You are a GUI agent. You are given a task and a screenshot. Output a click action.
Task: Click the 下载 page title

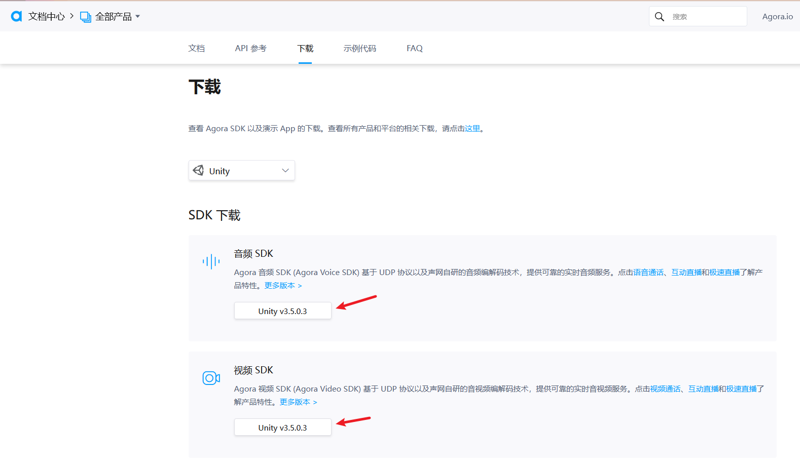click(x=205, y=87)
